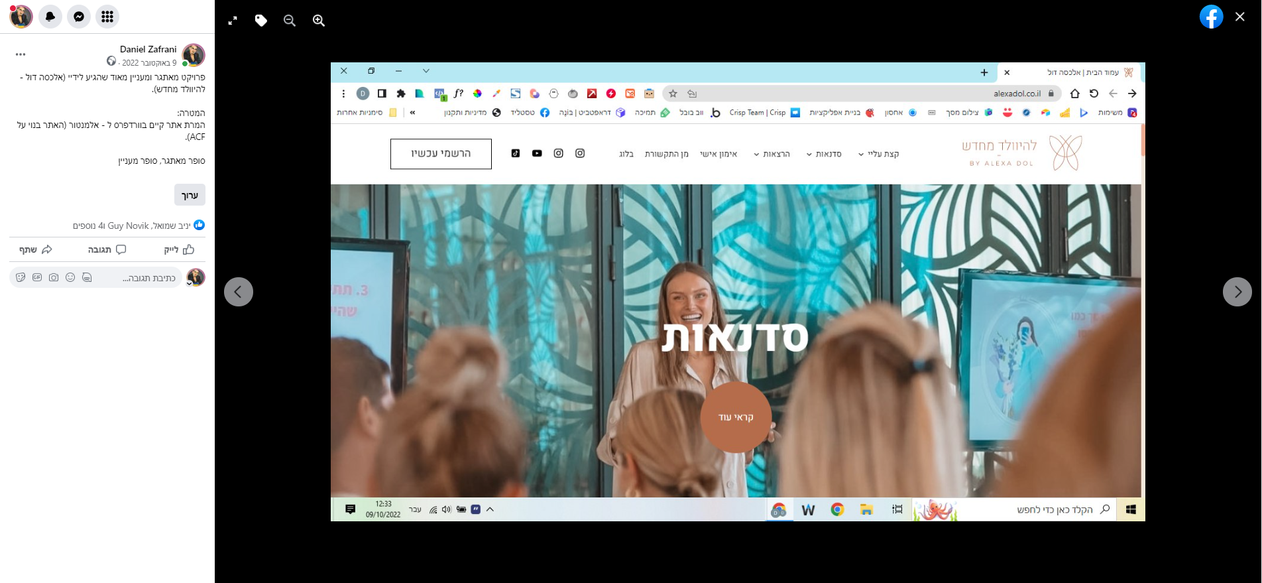
Task: Open your account profile avatar menu
Action: tap(21, 16)
